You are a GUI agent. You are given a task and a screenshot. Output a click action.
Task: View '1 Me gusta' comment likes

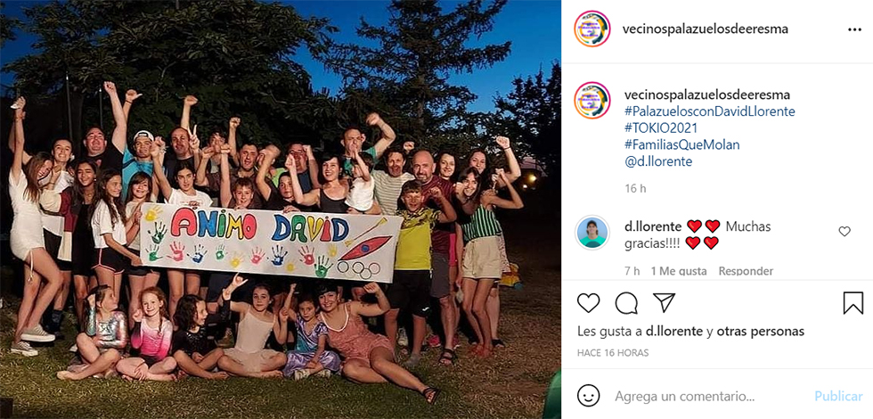pyautogui.click(x=679, y=271)
